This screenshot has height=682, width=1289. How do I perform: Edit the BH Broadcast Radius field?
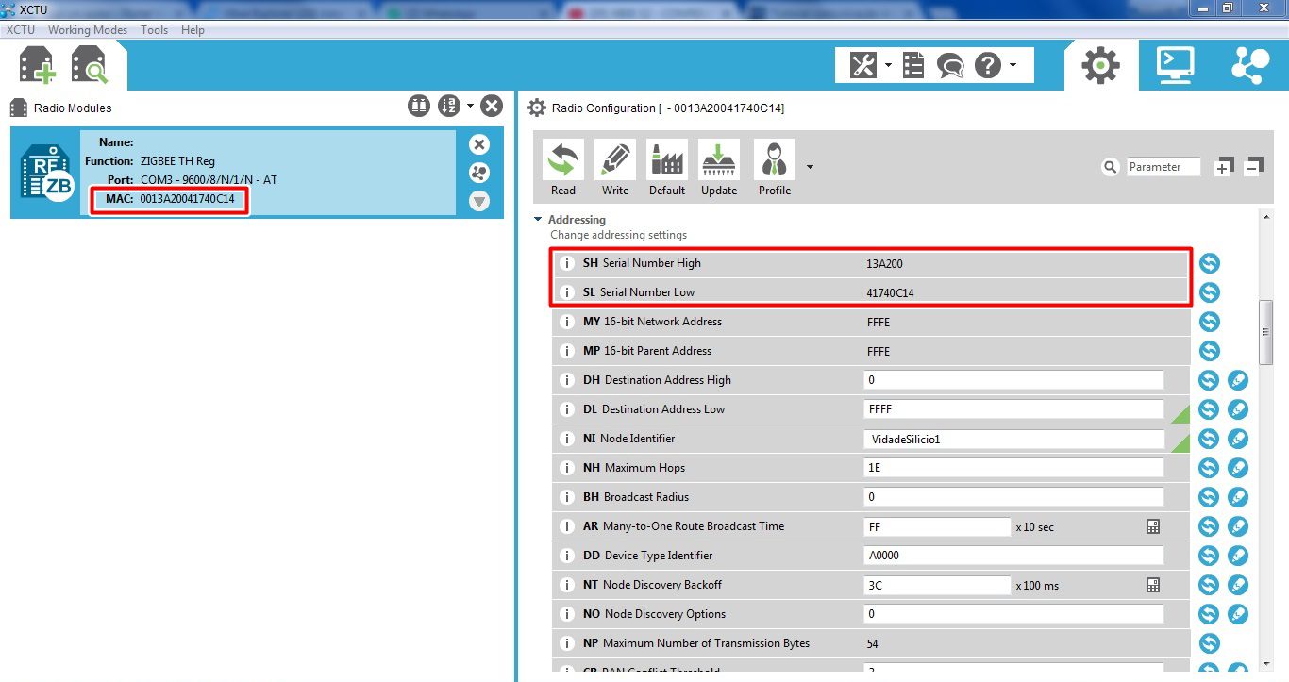pos(1013,497)
